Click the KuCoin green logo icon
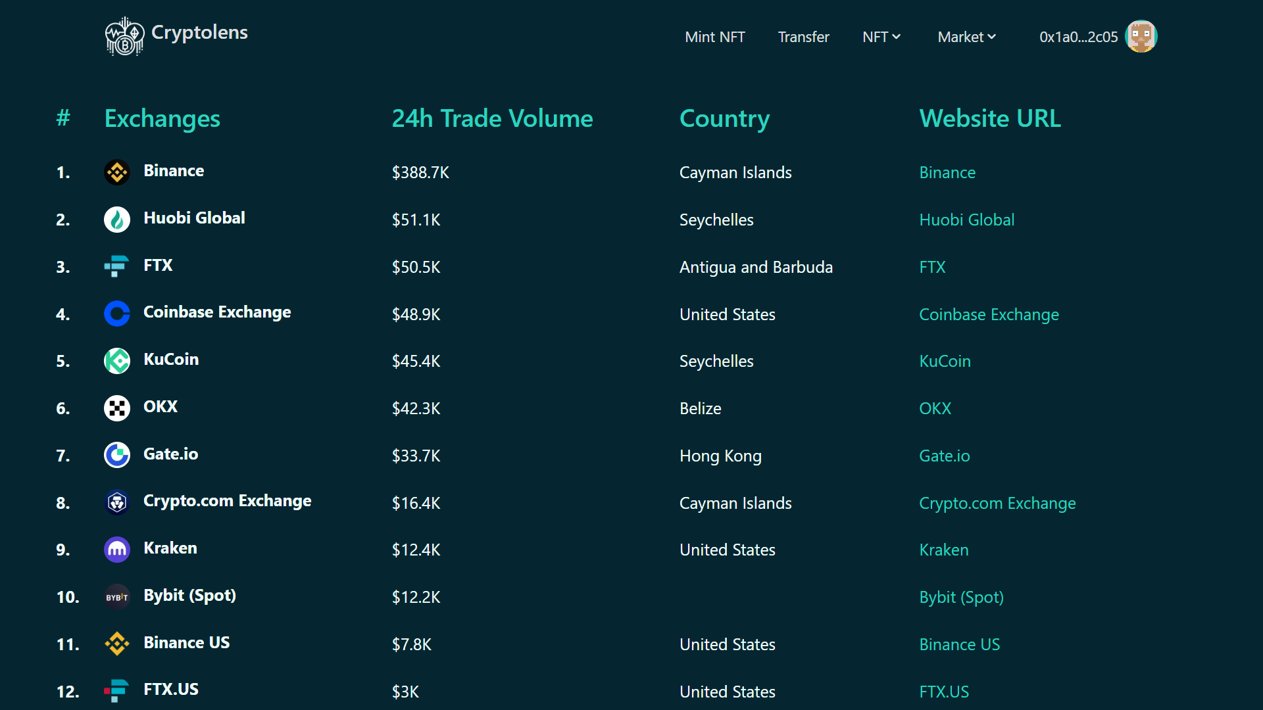The height and width of the screenshot is (710, 1263). [x=117, y=361]
